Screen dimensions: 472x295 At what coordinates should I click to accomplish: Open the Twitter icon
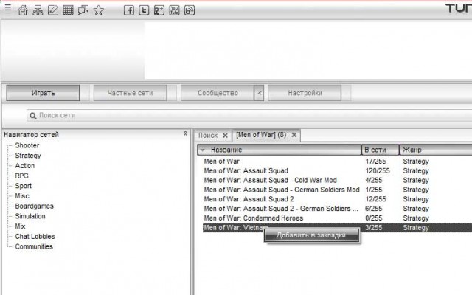[x=144, y=10]
